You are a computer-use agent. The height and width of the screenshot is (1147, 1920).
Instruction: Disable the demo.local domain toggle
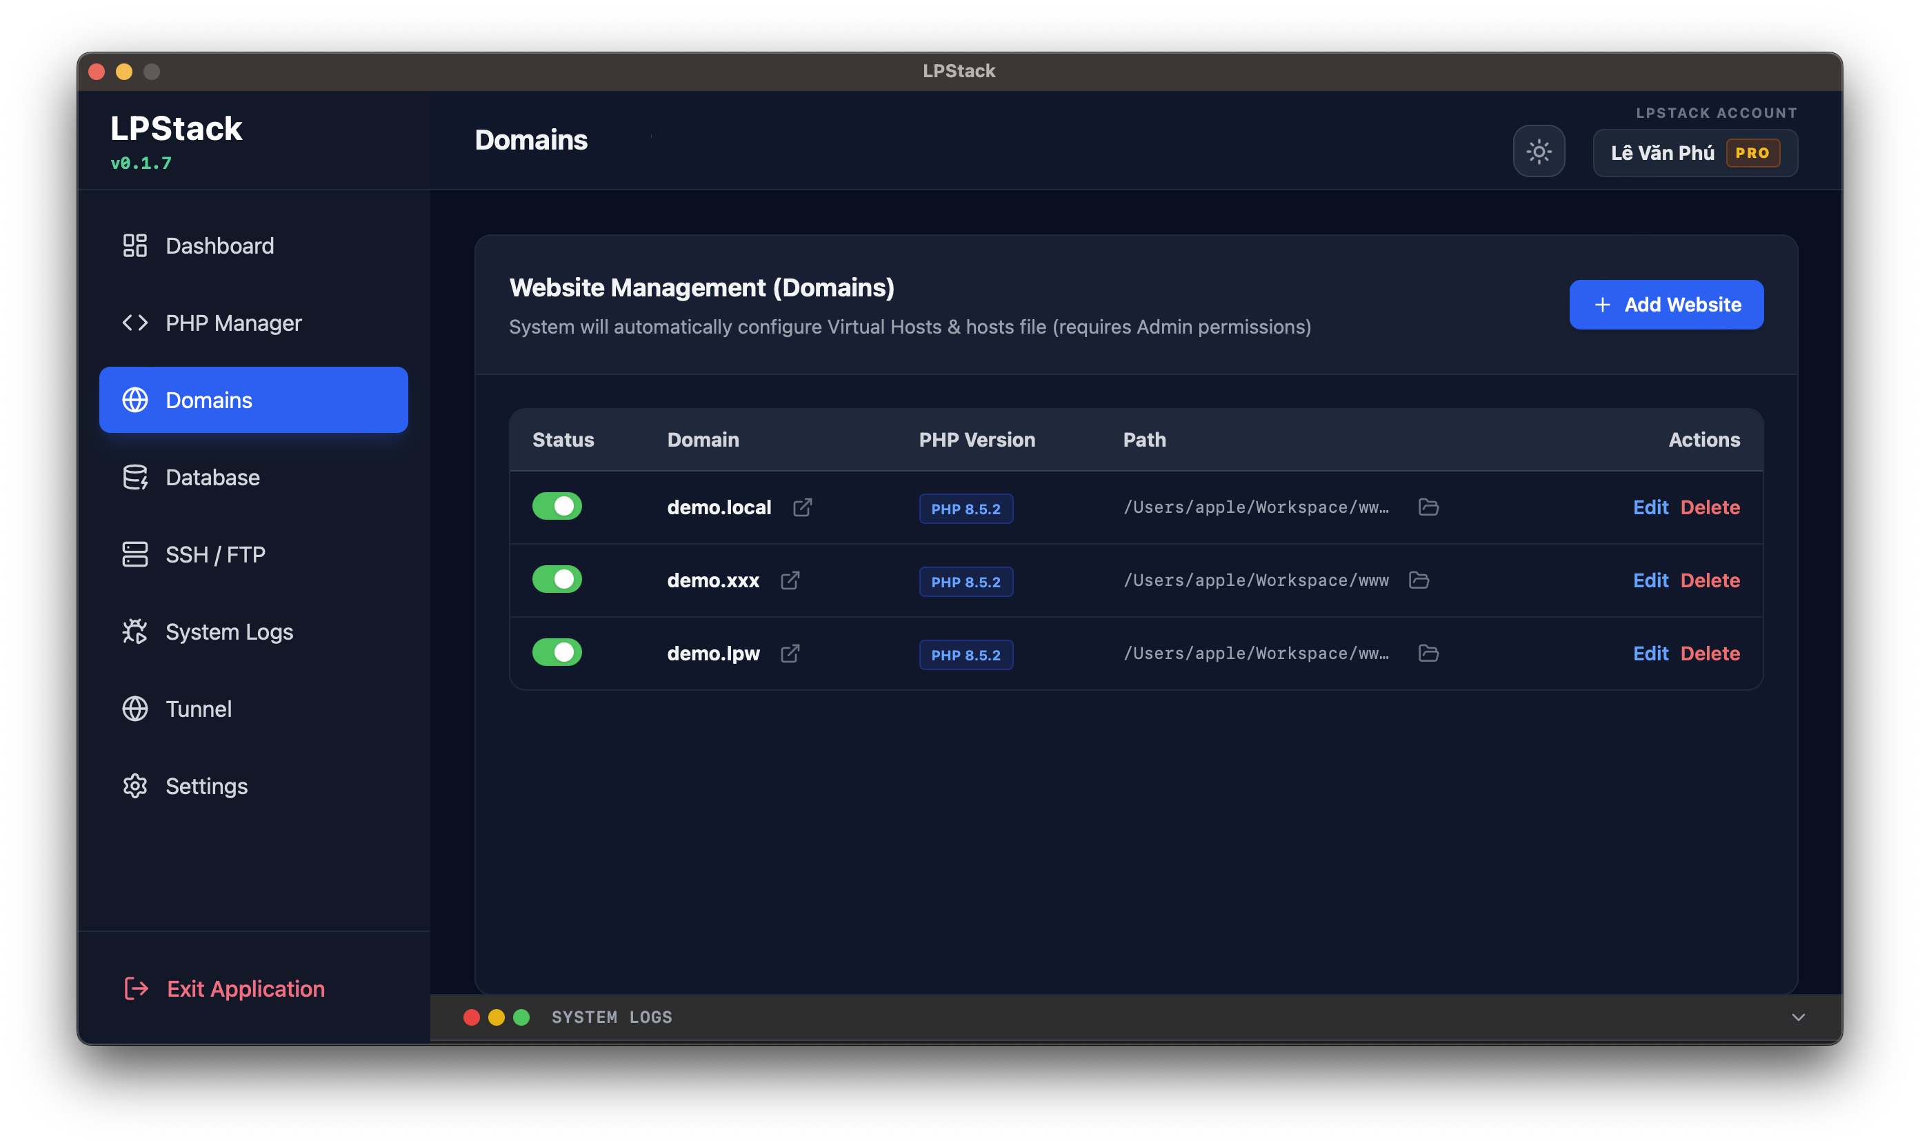point(557,506)
